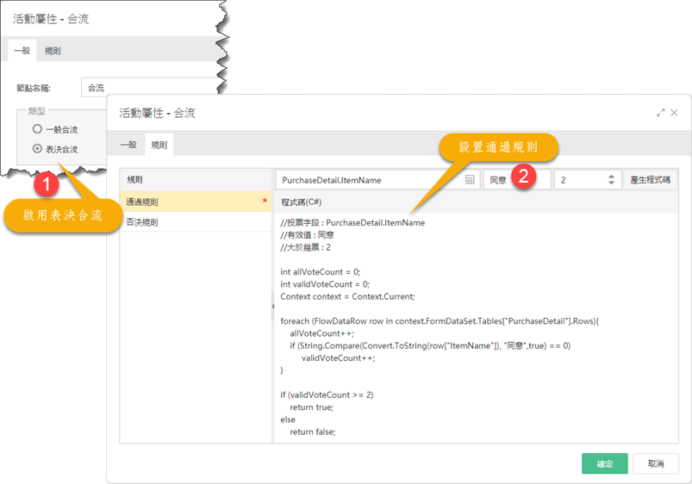Select 通過規則 in the rule list

click(196, 202)
